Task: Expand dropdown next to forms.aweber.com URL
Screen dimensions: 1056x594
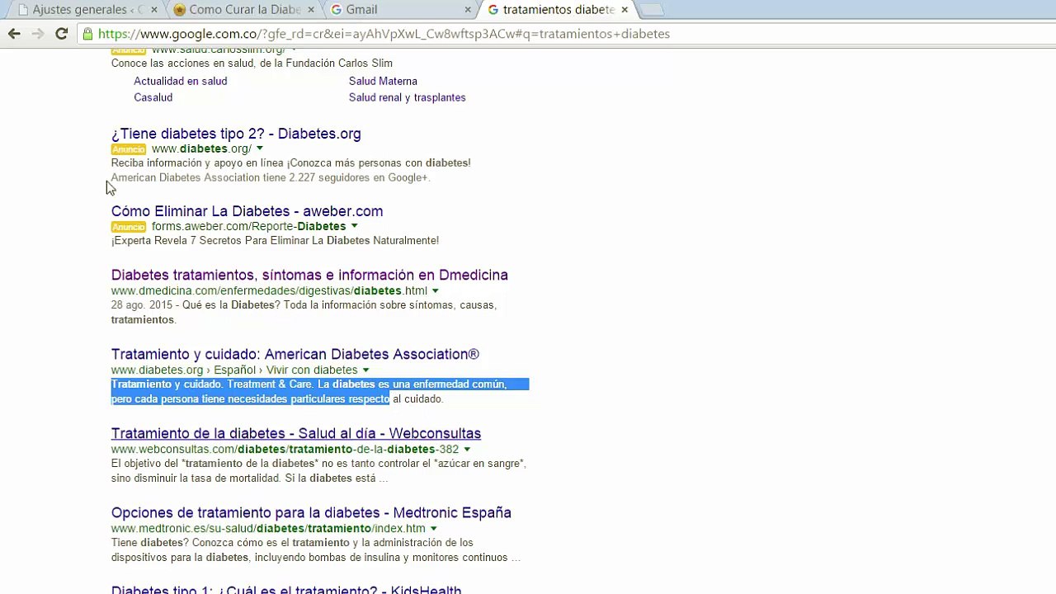Action: [x=355, y=226]
